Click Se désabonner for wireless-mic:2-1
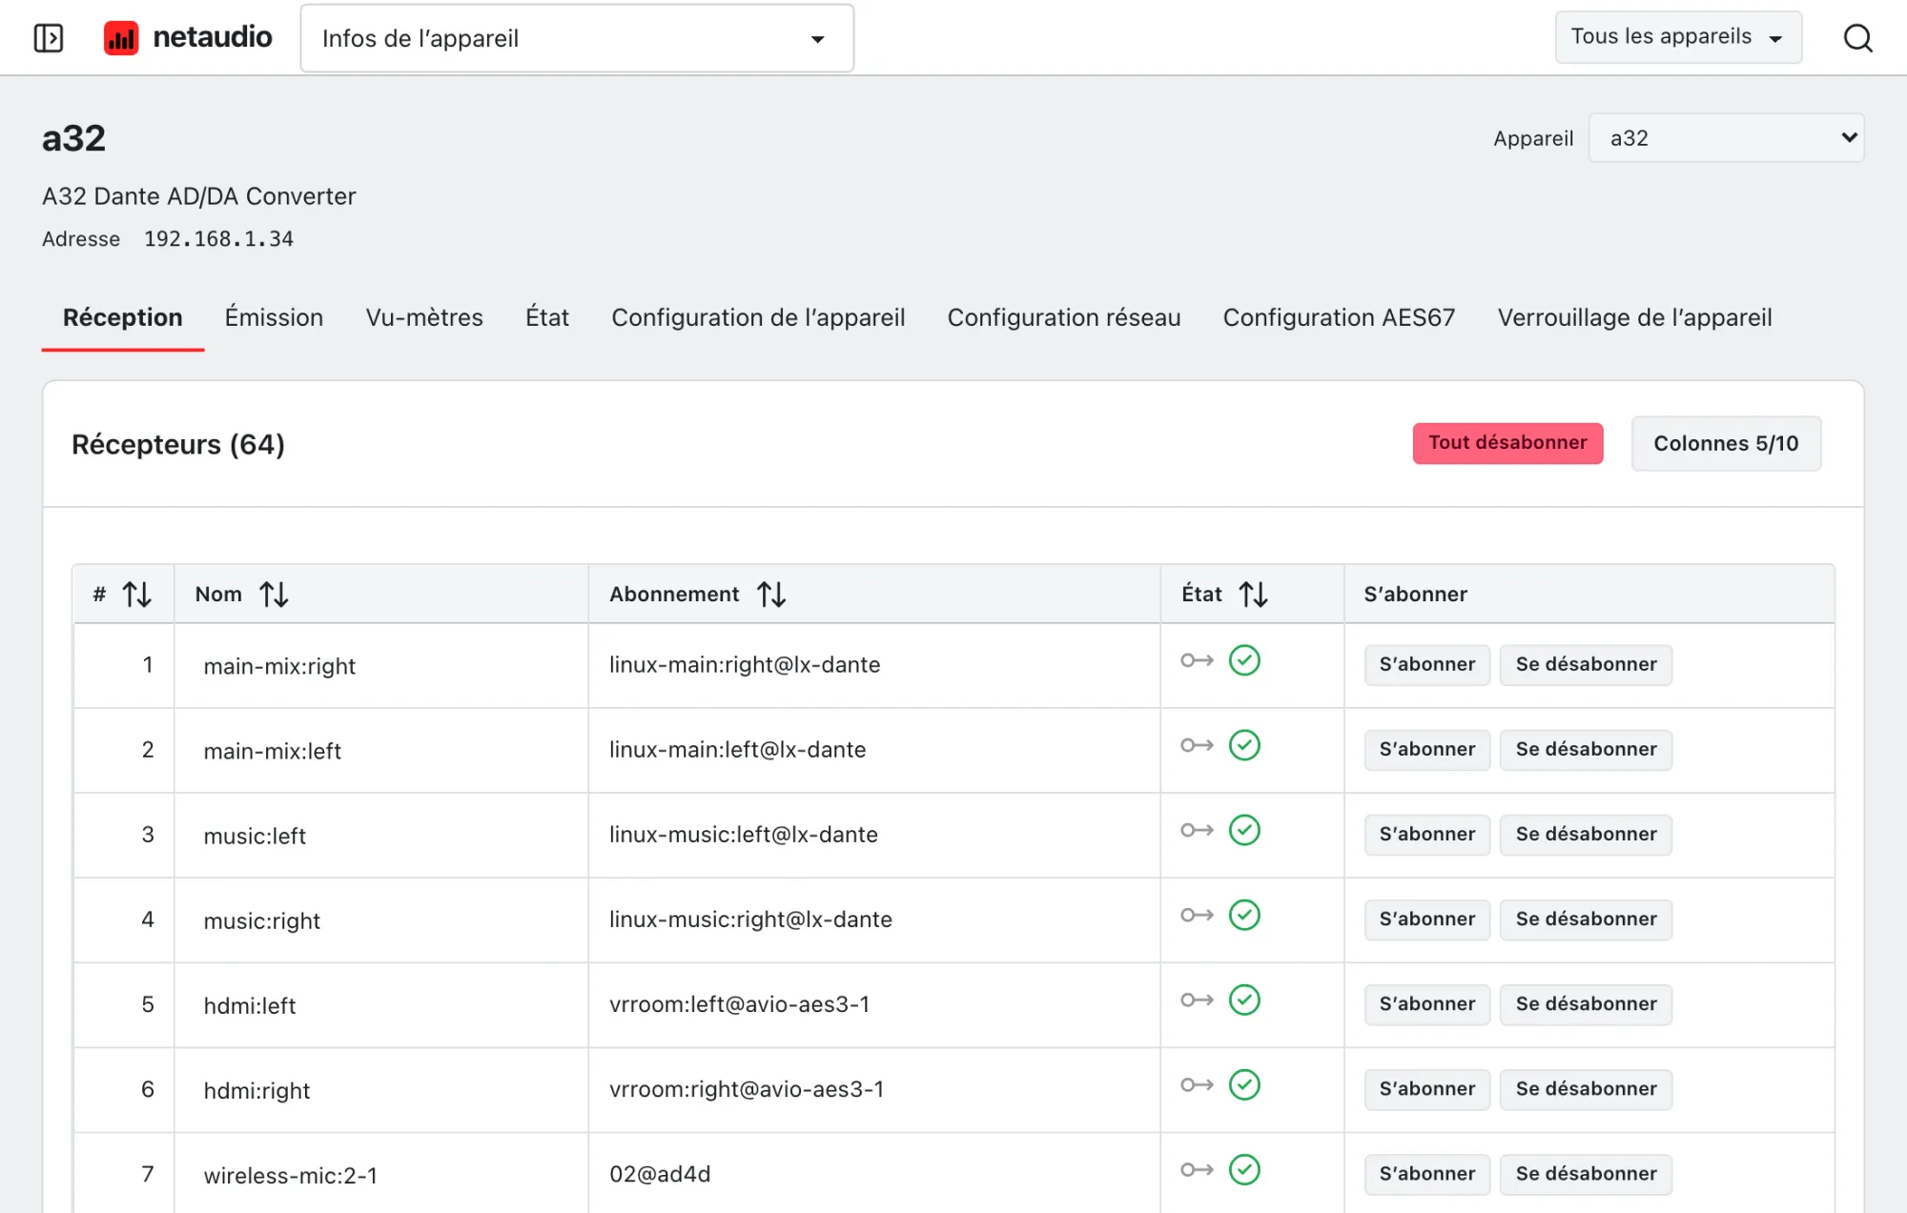This screenshot has width=1907, height=1213. pos(1586,1173)
